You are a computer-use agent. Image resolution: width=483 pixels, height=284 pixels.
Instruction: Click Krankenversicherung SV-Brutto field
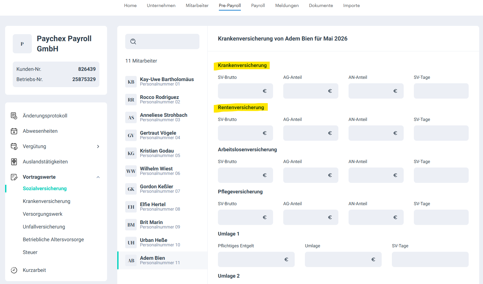[x=245, y=91]
